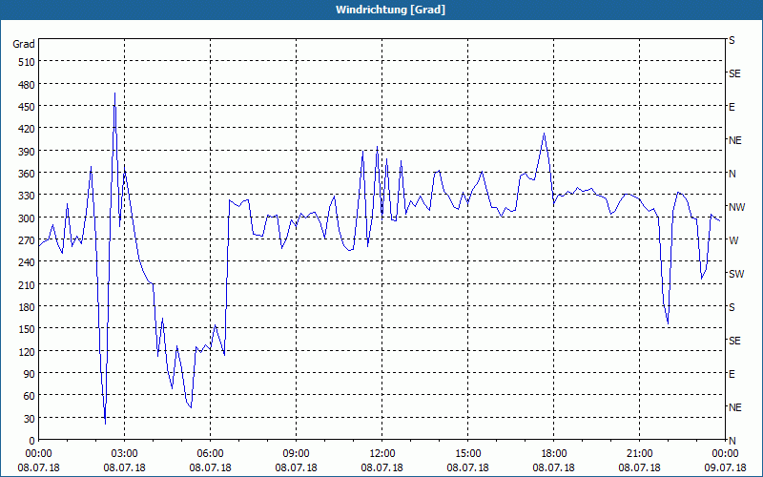This screenshot has height=477, width=763.
Task: Select the 420 y-axis tick label
Action: [27, 129]
